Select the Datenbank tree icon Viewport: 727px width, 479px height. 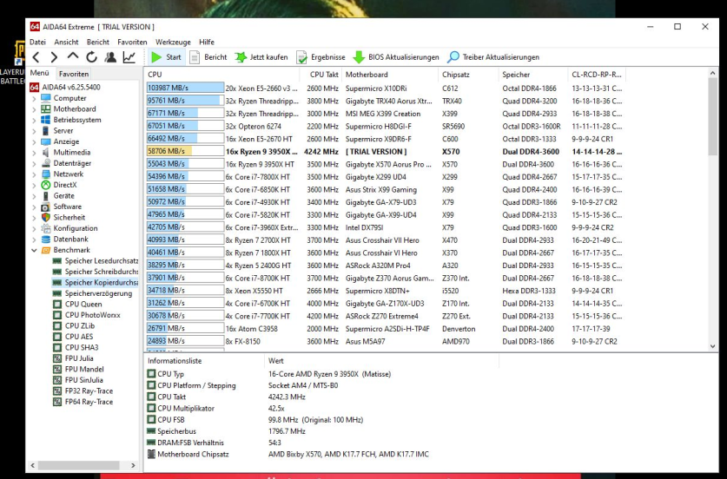[x=45, y=239]
